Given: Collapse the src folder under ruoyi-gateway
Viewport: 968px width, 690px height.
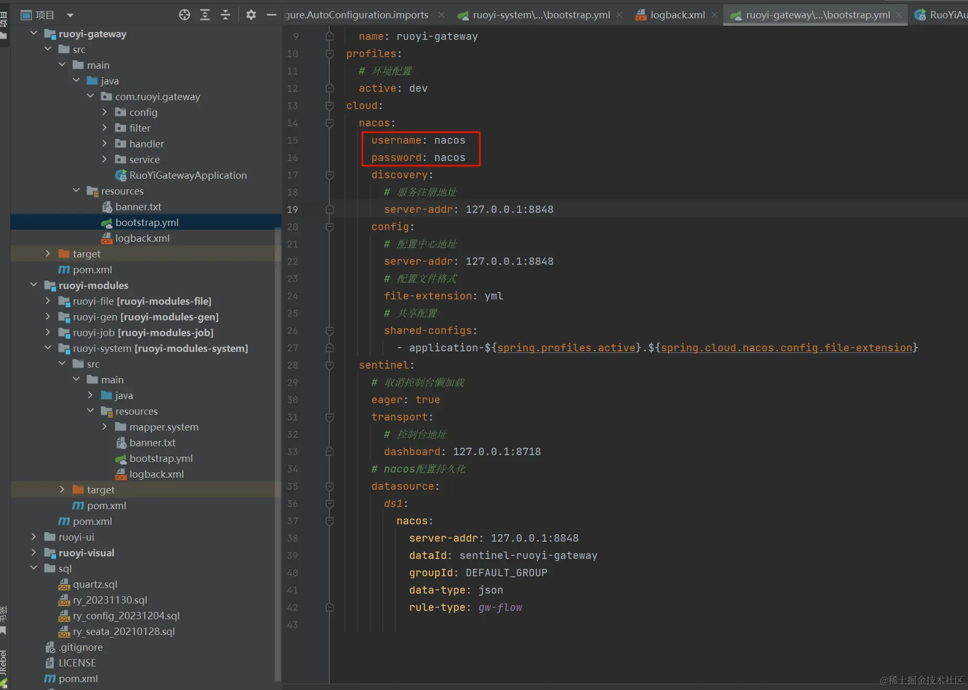Looking at the screenshot, I should (48, 49).
